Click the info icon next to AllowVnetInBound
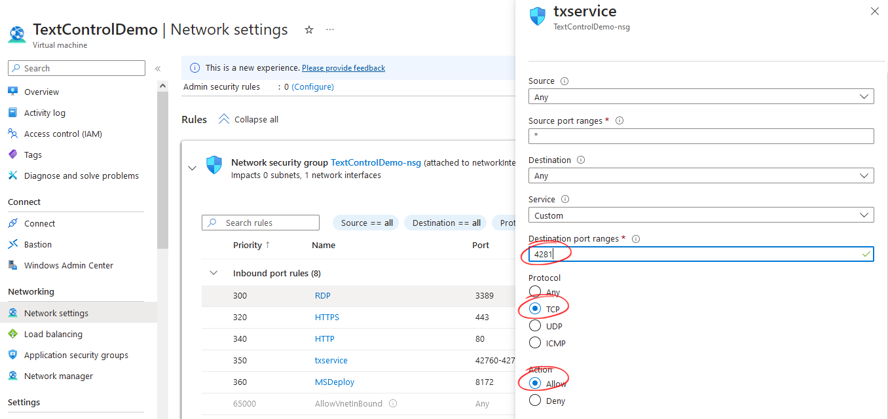Image resolution: width=888 pixels, height=419 pixels. pyautogui.click(x=393, y=404)
